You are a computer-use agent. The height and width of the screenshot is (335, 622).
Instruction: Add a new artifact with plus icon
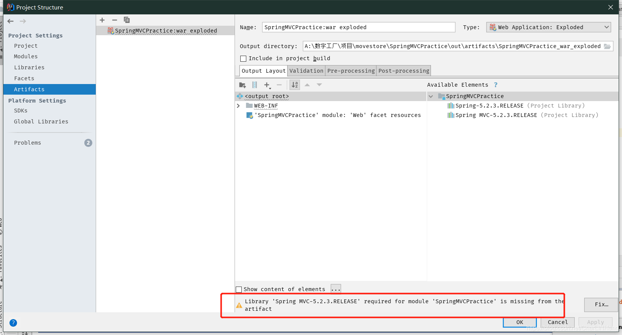pyautogui.click(x=102, y=20)
